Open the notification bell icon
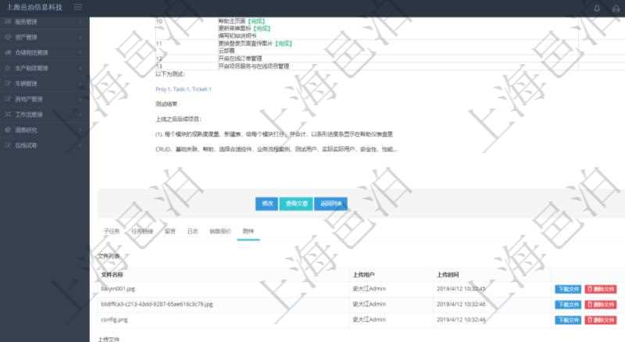This screenshot has height=342, width=625. (597, 8)
